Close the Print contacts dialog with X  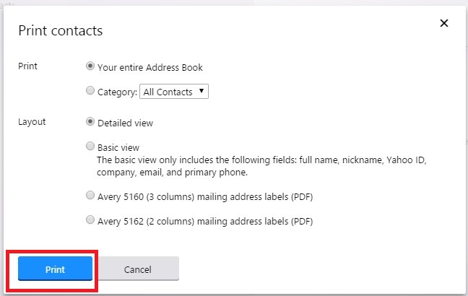point(444,24)
